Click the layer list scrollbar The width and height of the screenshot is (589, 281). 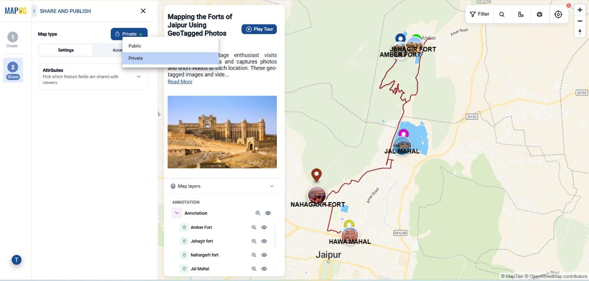point(275,236)
